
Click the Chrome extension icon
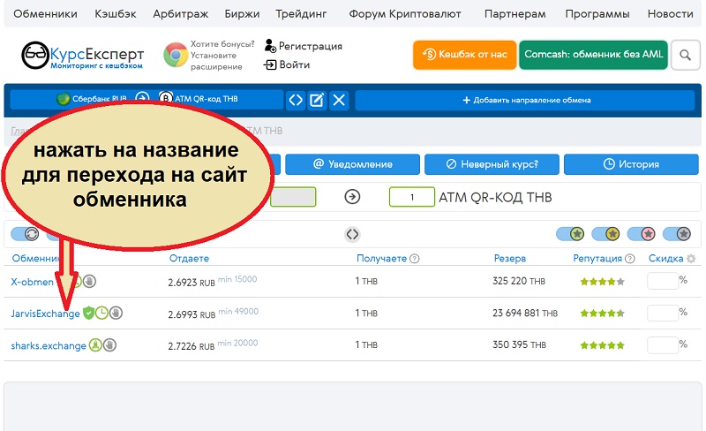[176, 55]
